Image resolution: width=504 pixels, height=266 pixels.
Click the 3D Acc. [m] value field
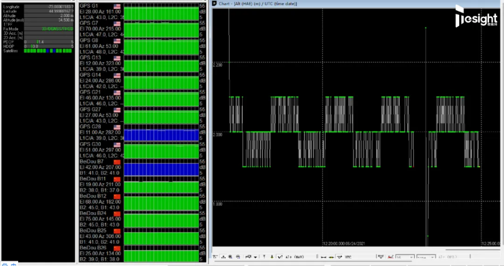pyautogui.click(x=49, y=33)
